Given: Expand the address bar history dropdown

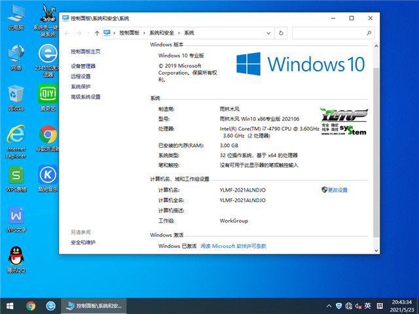Looking at the screenshot, I should tap(268, 33).
